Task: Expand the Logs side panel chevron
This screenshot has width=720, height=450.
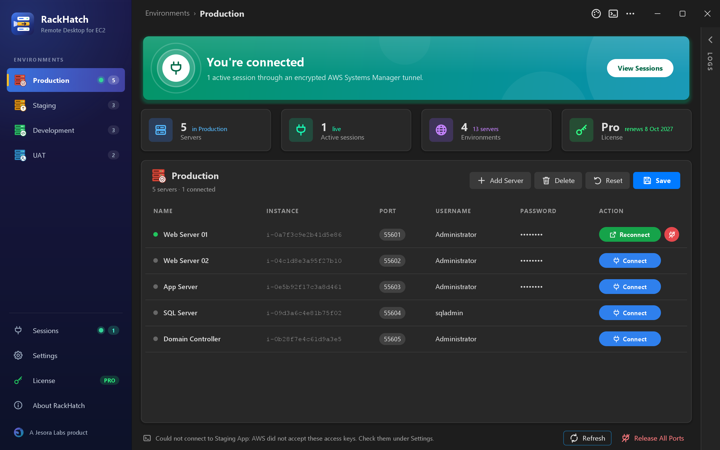Action: click(710, 40)
